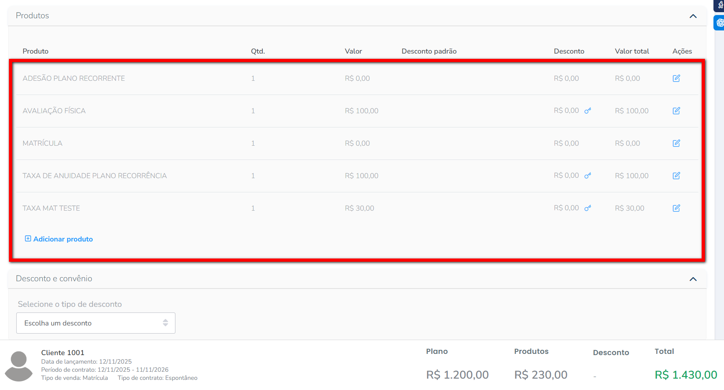Unlock discount for TAXA DE ANUIDADE row

click(x=588, y=176)
